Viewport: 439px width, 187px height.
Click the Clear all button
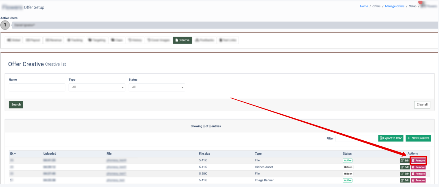pyautogui.click(x=422, y=105)
